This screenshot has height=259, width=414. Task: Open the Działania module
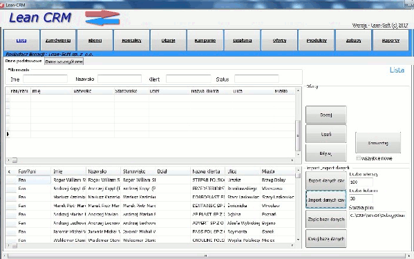[x=242, y=40]
